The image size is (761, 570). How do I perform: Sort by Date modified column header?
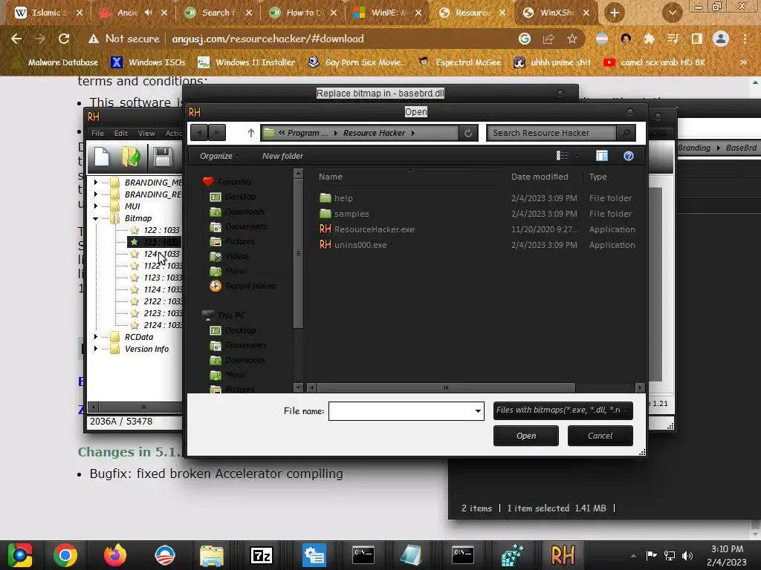(540, 177)
